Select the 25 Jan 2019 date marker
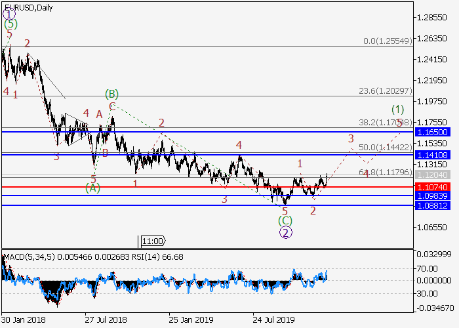This screenshot has height=328, width=459. coord(190,320)
